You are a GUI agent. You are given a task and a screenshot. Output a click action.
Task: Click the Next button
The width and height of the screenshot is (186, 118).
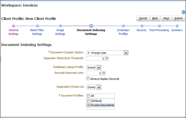[x=166, y=18]
